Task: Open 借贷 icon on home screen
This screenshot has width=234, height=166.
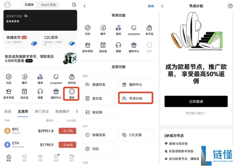Action: pos(40,79)
